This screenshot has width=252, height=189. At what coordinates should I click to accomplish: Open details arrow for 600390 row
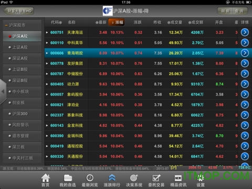click(245, 135)
